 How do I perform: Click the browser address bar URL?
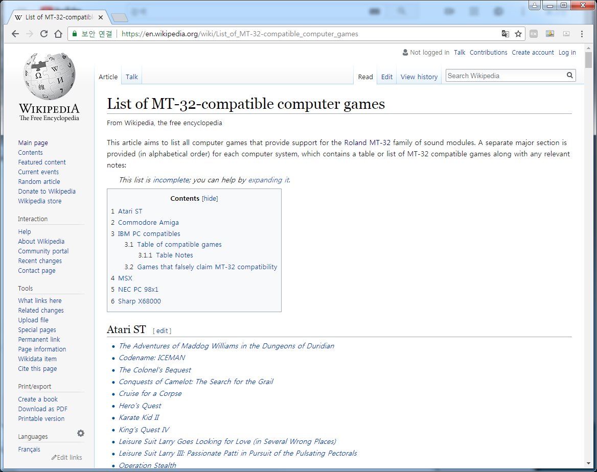coord(240,34)
